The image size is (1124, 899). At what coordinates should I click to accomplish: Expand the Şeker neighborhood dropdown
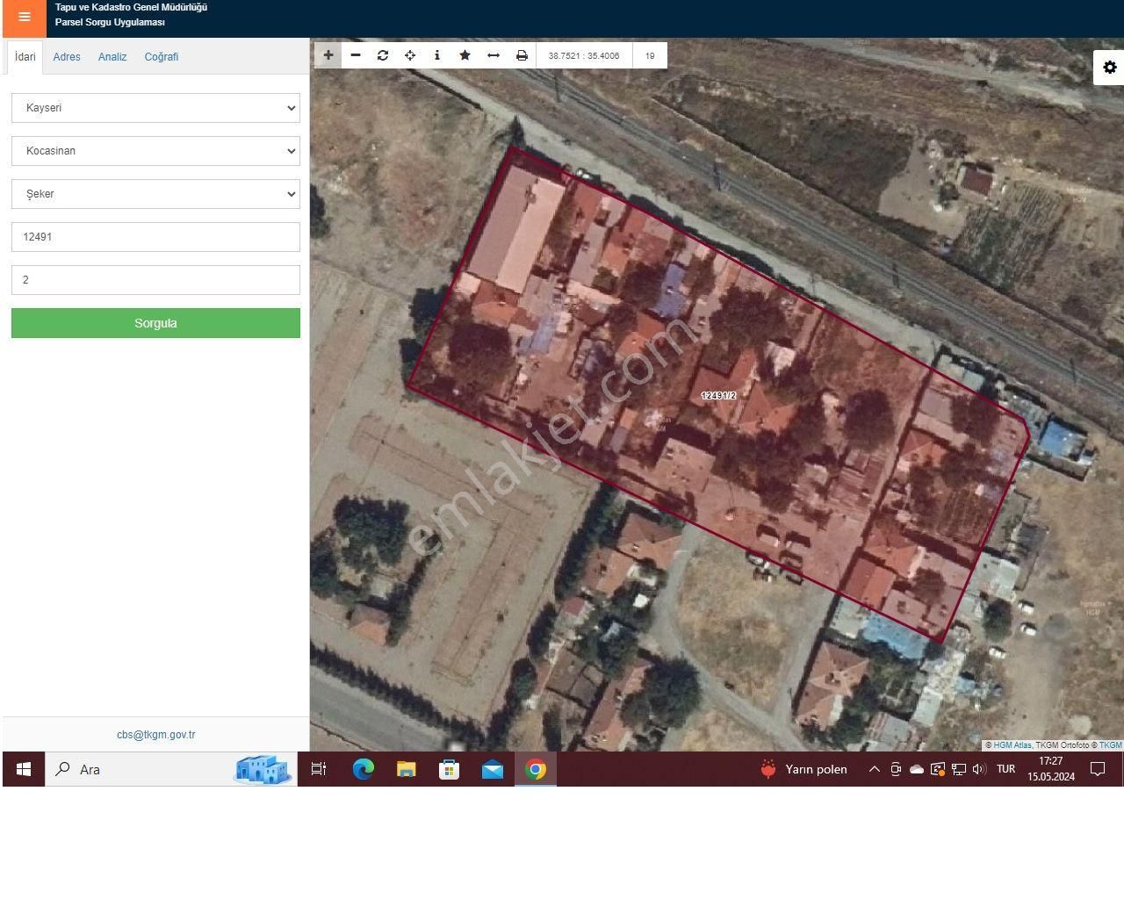click(x=155, y=194)
